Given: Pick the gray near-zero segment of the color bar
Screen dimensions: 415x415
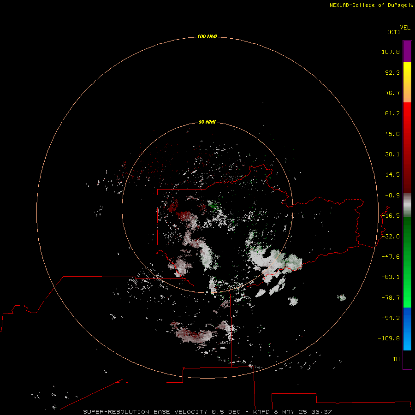Looking at the screenshot, I should point(407,205).
